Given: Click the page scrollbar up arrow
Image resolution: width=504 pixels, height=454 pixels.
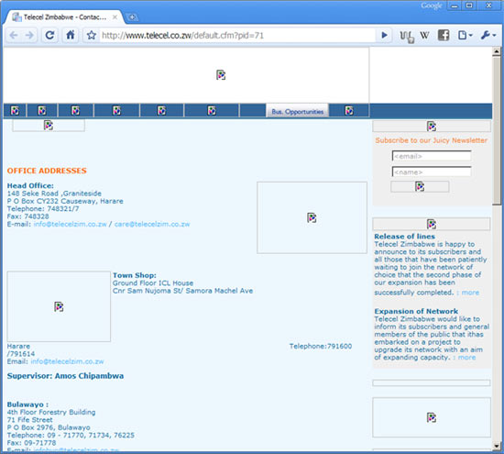Looking at the screenshot, I should pyautogui.click(x=497, y=51).
